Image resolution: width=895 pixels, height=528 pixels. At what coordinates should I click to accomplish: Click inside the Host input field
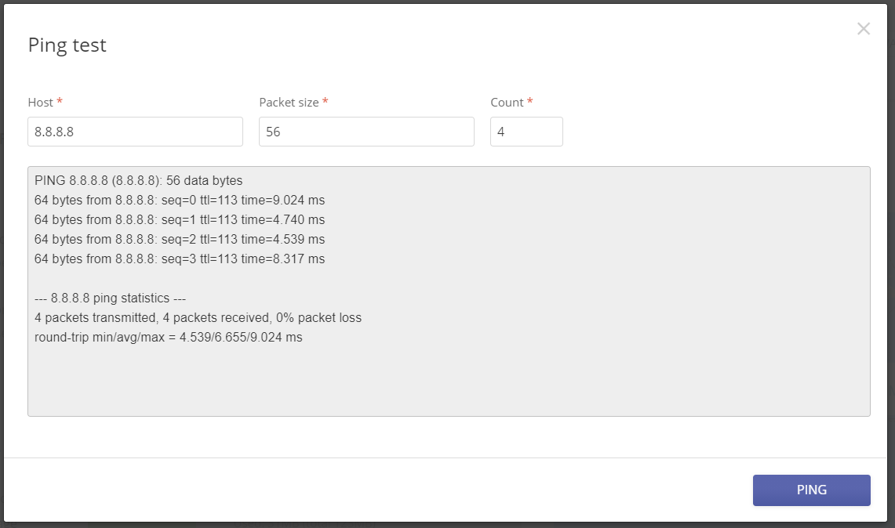click(x=133, y=131)
